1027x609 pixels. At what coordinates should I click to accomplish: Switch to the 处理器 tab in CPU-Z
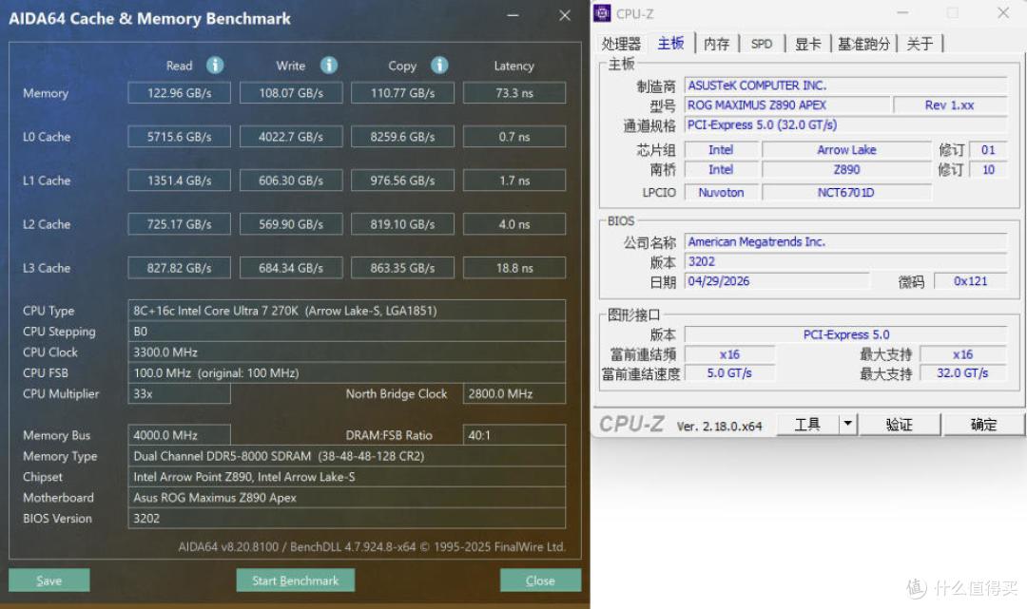click(621, 44)
